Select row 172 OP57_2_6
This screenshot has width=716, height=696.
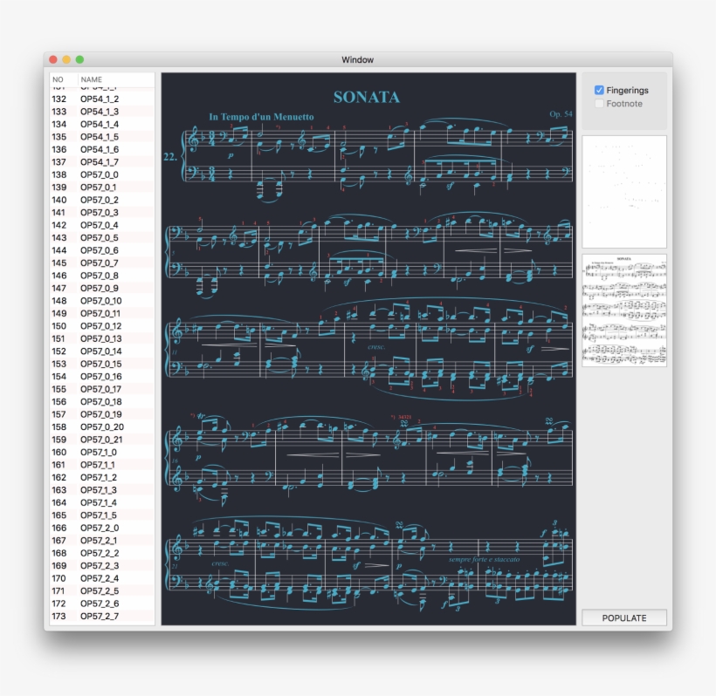tap(102, 604)
